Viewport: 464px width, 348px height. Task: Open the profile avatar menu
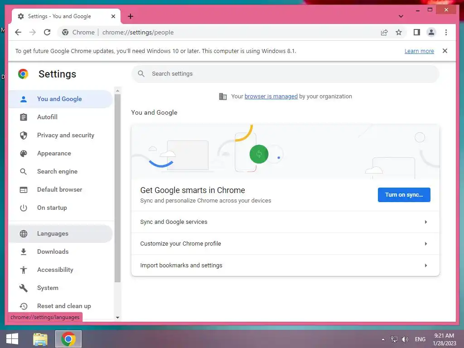pos(431,32)
